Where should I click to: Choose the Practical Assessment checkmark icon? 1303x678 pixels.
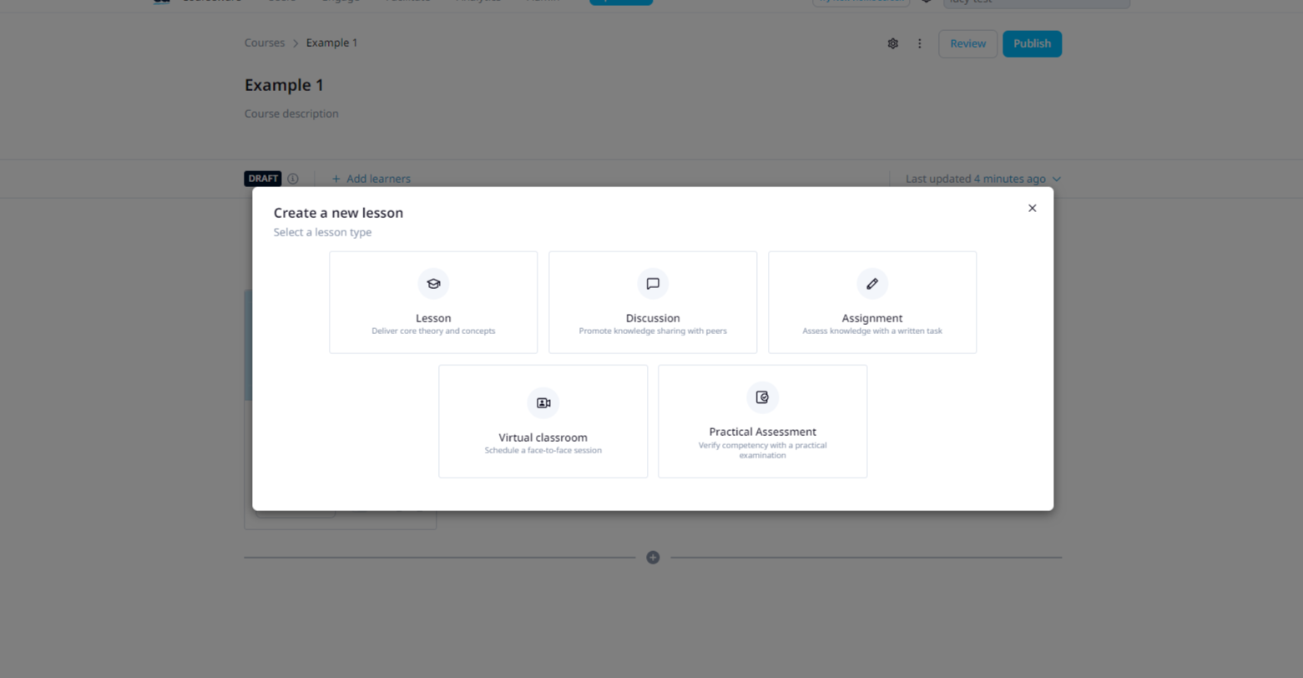coord(762,397)
